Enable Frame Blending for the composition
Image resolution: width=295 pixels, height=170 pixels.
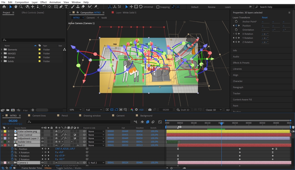click(147, 122)
